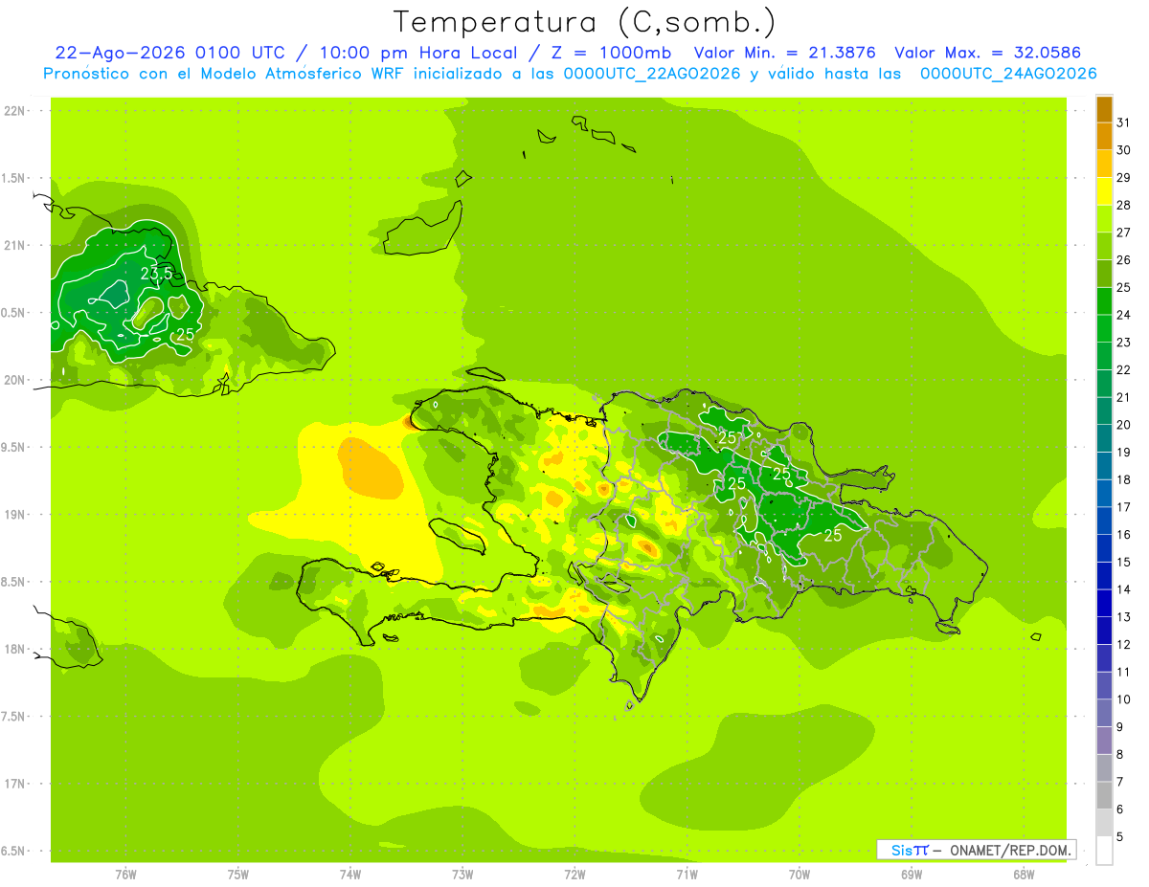
Task: Pick the yellow colorbar swatch between 28 and 29
Action: pyautogui.click(x=1104, y=191)
